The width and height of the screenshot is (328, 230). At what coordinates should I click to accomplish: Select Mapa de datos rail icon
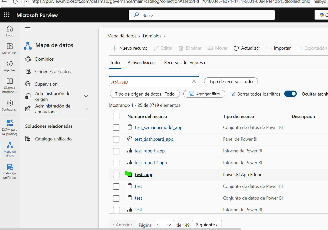tap(10, 145)
